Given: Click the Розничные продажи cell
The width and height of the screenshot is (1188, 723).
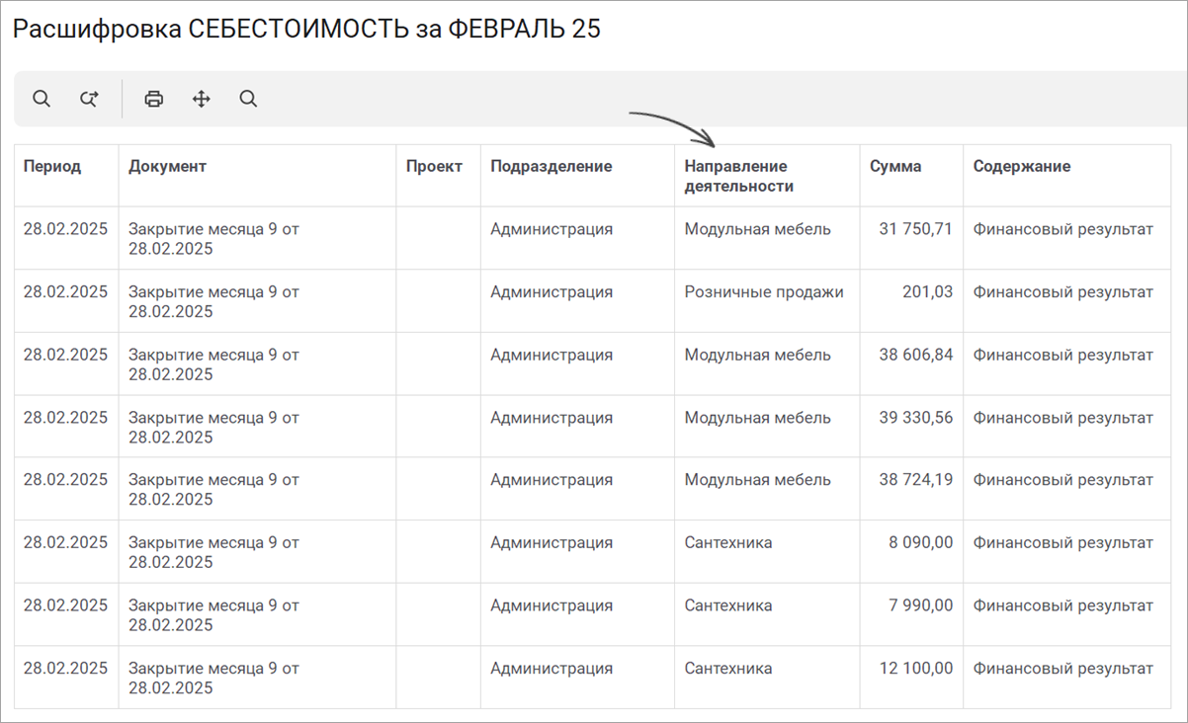Looking at the screenshot, I should [x=767, y=301].
